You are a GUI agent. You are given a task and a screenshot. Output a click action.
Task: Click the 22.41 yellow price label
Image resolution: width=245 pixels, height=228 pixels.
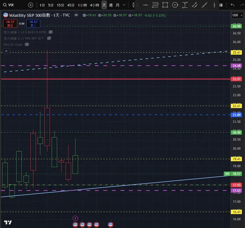[x=236, y=106]
